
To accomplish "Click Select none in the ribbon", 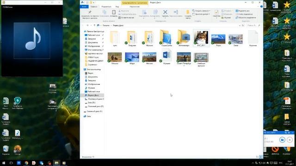I will click(244, 14).
